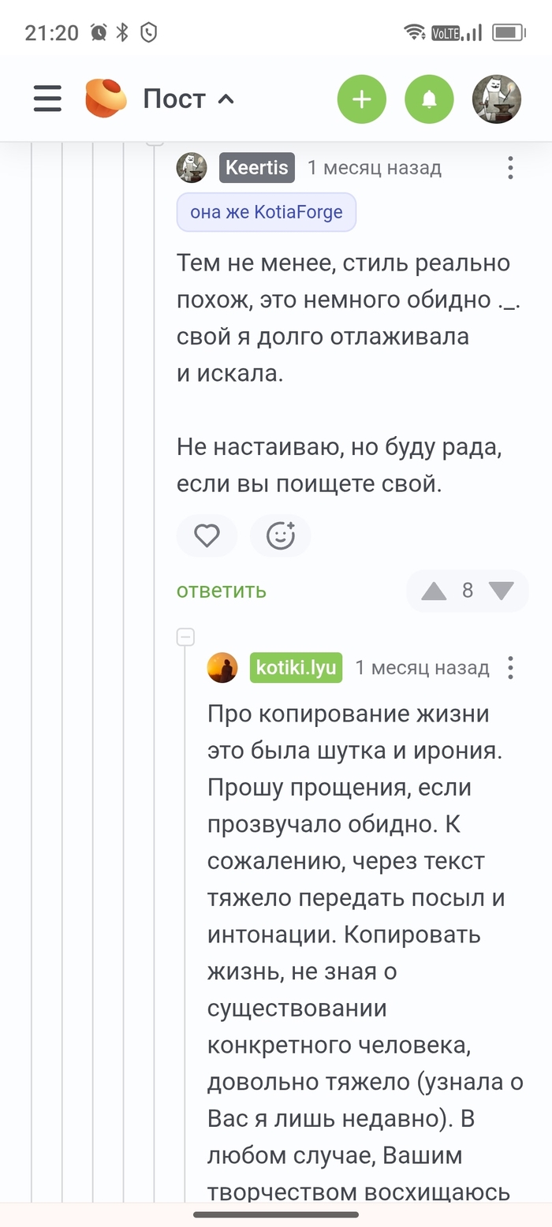Open notifications via the bell icon
This screenshot has height=1227, width=552.
coord(429,99)
